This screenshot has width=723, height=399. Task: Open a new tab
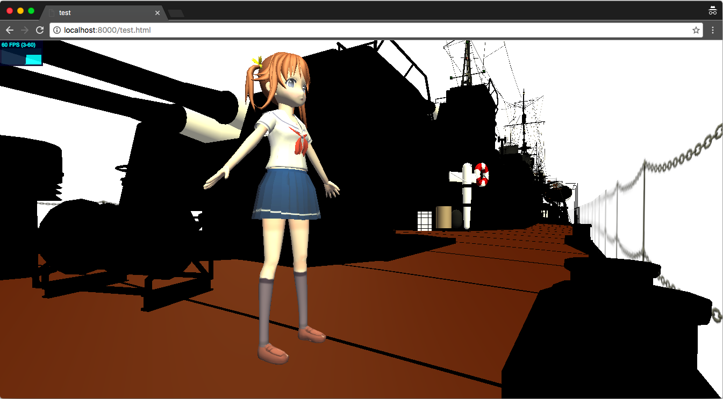[176, 13]
